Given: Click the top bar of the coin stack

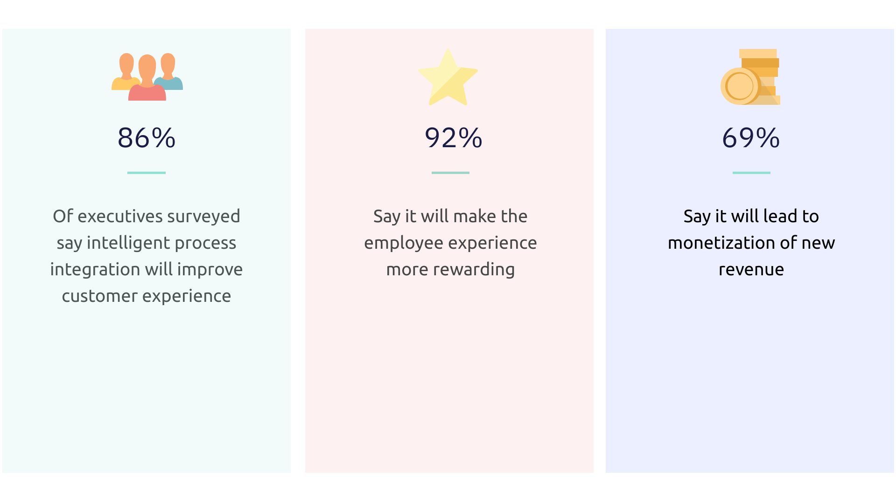Looking at the screenshot, I should pos(758,54).
